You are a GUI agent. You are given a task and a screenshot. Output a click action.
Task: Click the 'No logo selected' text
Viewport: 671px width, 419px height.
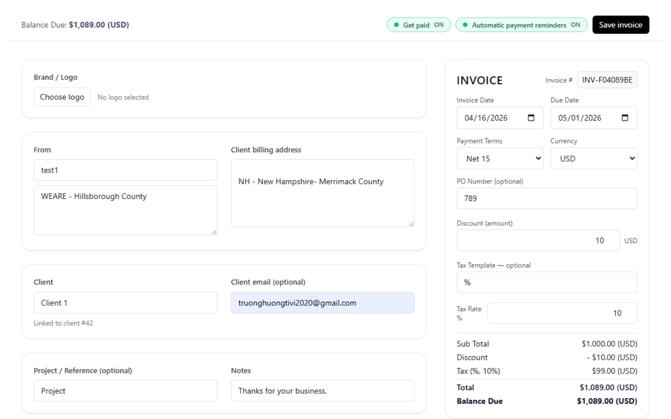coord(123,97)
